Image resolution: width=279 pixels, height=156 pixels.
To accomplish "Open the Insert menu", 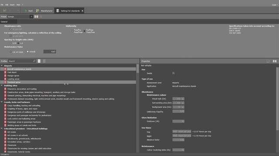I will point(12,5).
